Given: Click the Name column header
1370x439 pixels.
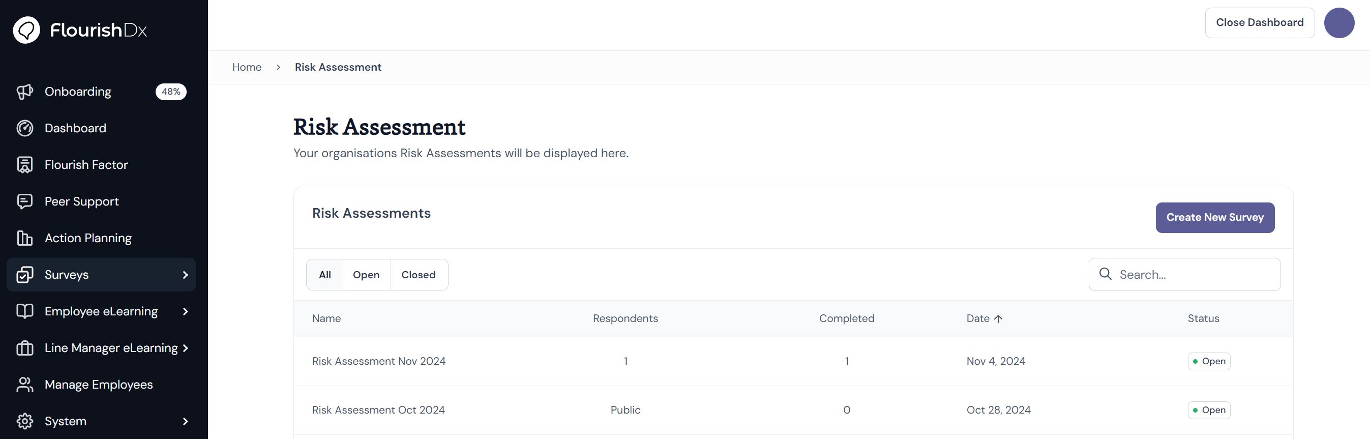Looking at the screenshot, I should pos(326,319).
